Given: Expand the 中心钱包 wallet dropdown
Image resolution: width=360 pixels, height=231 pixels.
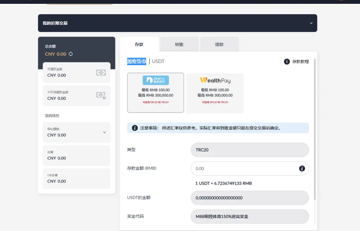Looking at the screenshot, I should [104, 132].
